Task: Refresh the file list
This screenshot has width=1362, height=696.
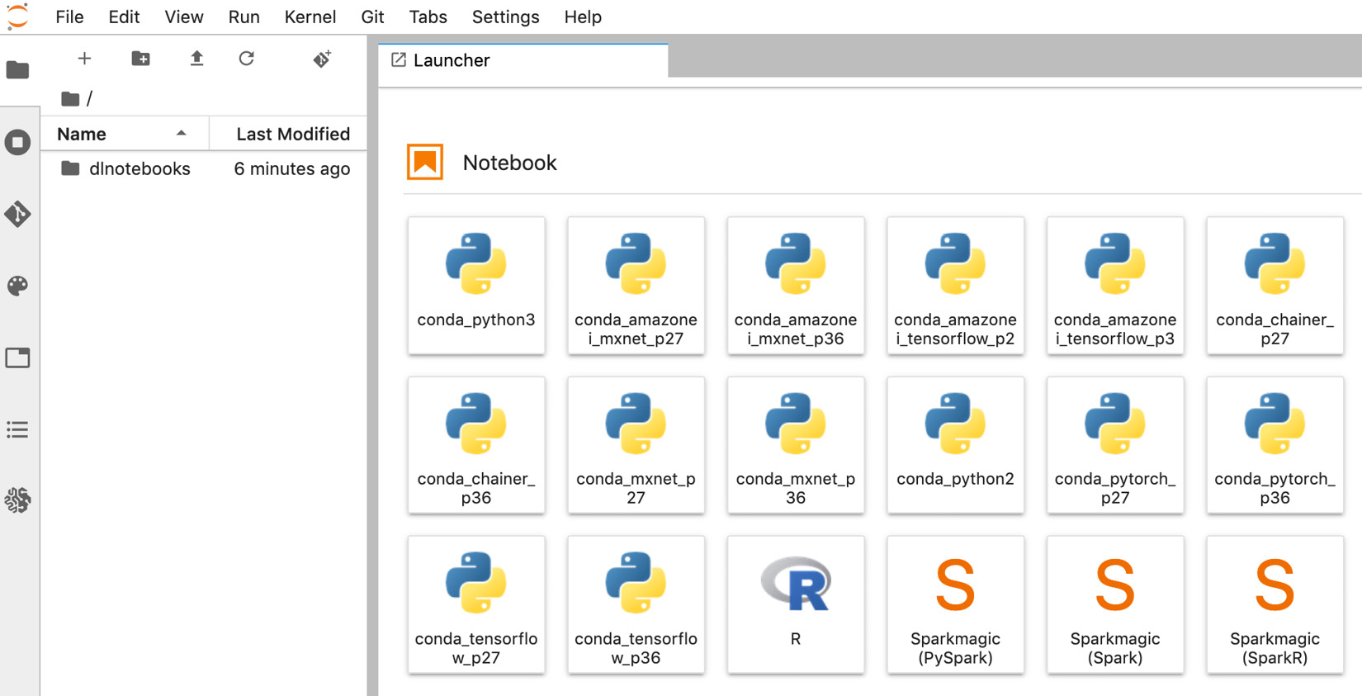Action: (246, 59)
